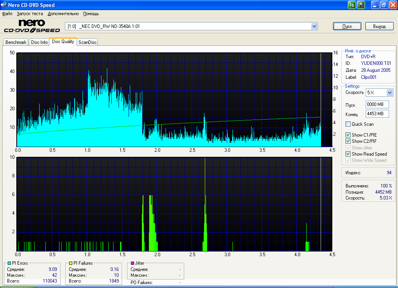Screen dimensions: 398x288
Task: Click the Конец end position field showing 4453 MB
Action: coord(377,114)
